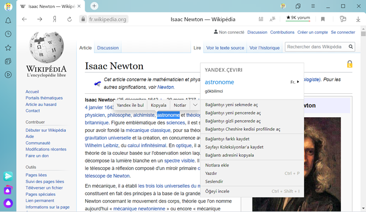Open favorites star in sidebar

8,47
